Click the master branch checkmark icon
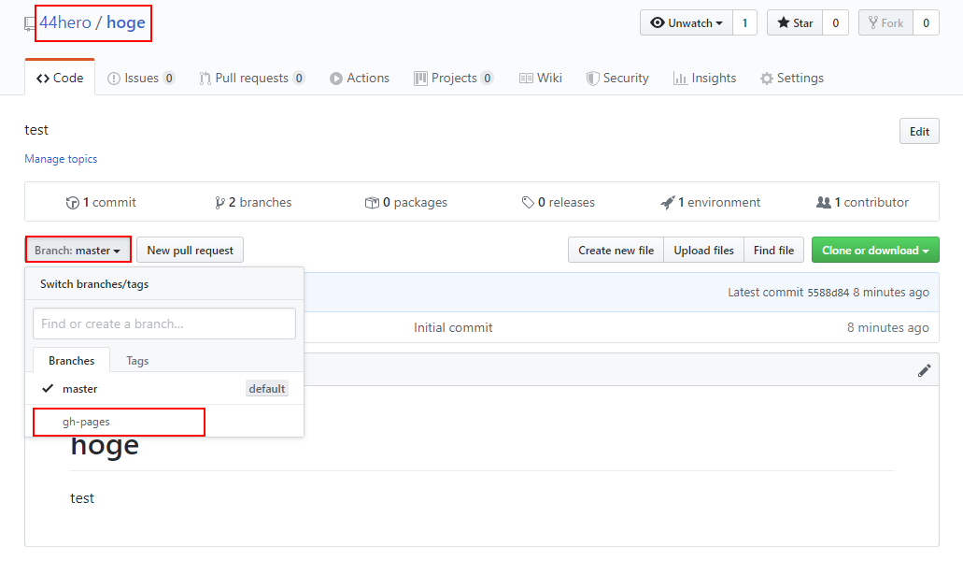Viewport: 963px width, 575px height. pyautogui.click(x=48, y=388)
